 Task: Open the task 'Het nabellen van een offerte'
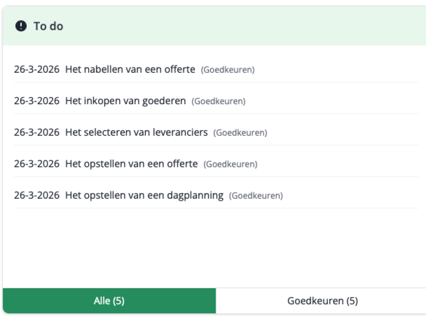130,69
